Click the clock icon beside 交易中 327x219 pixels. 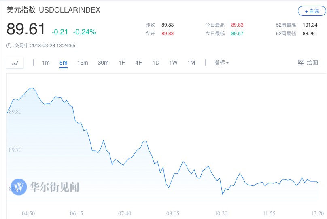point(9,46)
